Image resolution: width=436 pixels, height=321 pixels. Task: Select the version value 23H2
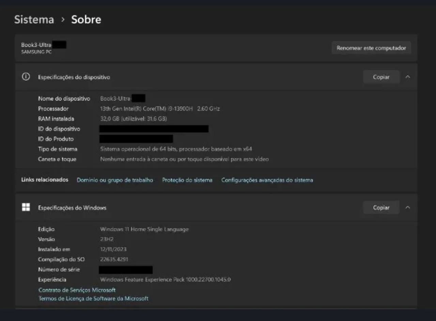pos(107,239)
